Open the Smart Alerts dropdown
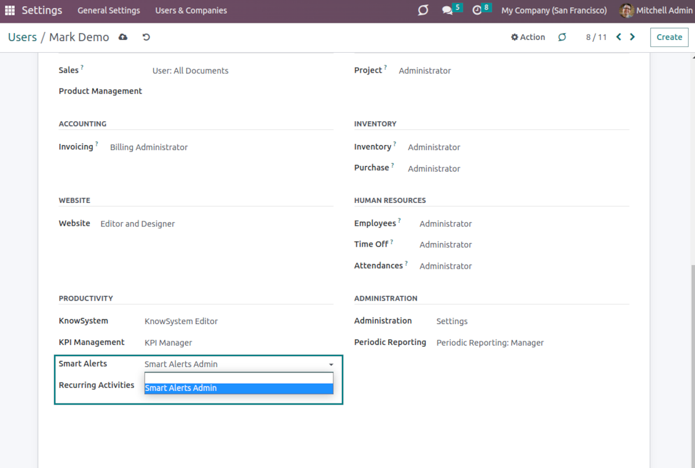This screenshot has height=468, width=695. click(x=239, y=364)
